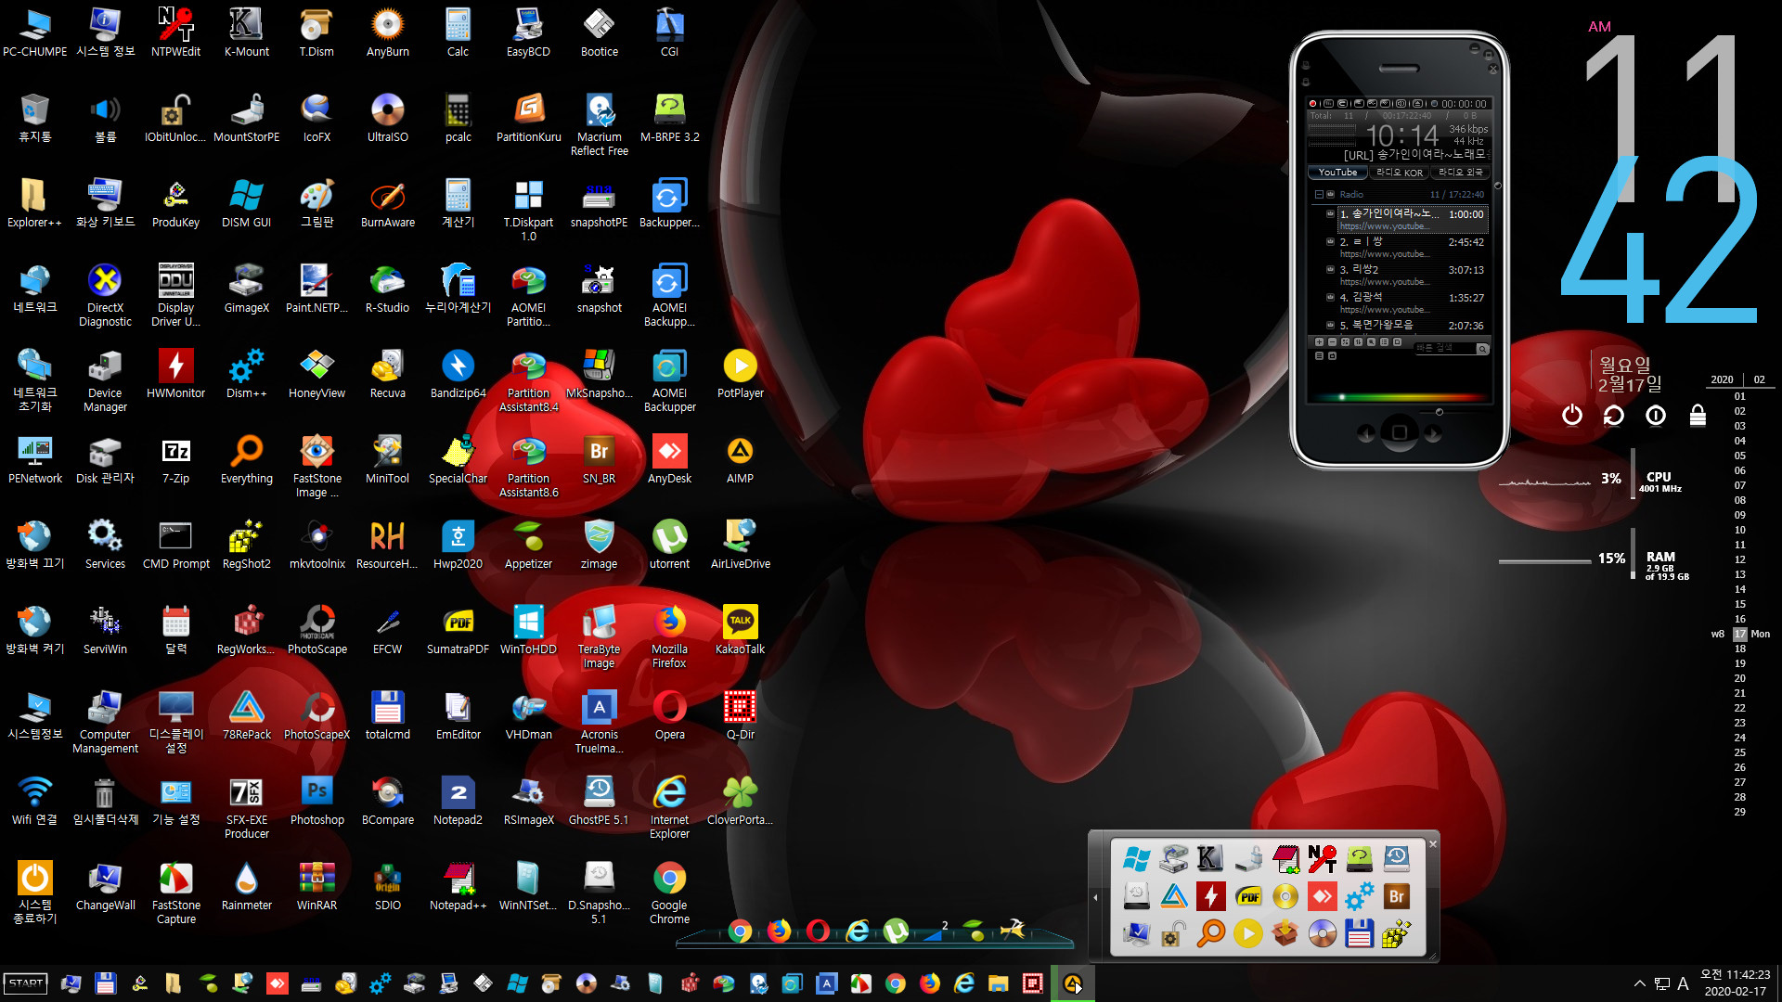The width and height of the screenshot is (1782, 1002).
Task: Open 7-Zip desktop icon
Action: (175, 459)
